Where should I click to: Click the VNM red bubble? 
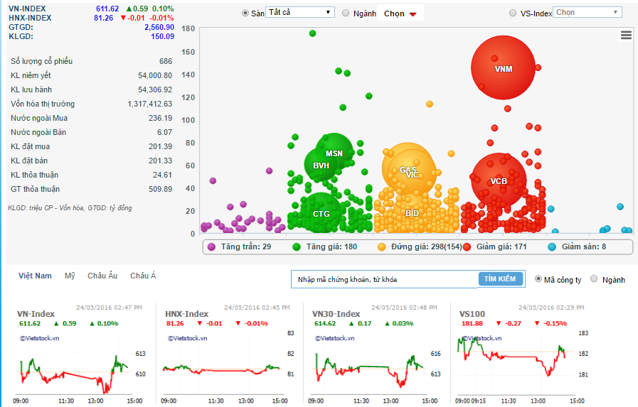click(x=503, y=68)
